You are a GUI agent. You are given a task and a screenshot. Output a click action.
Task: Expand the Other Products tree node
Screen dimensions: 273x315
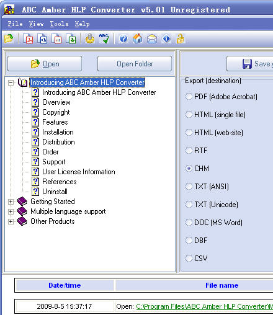coord(11,221)
